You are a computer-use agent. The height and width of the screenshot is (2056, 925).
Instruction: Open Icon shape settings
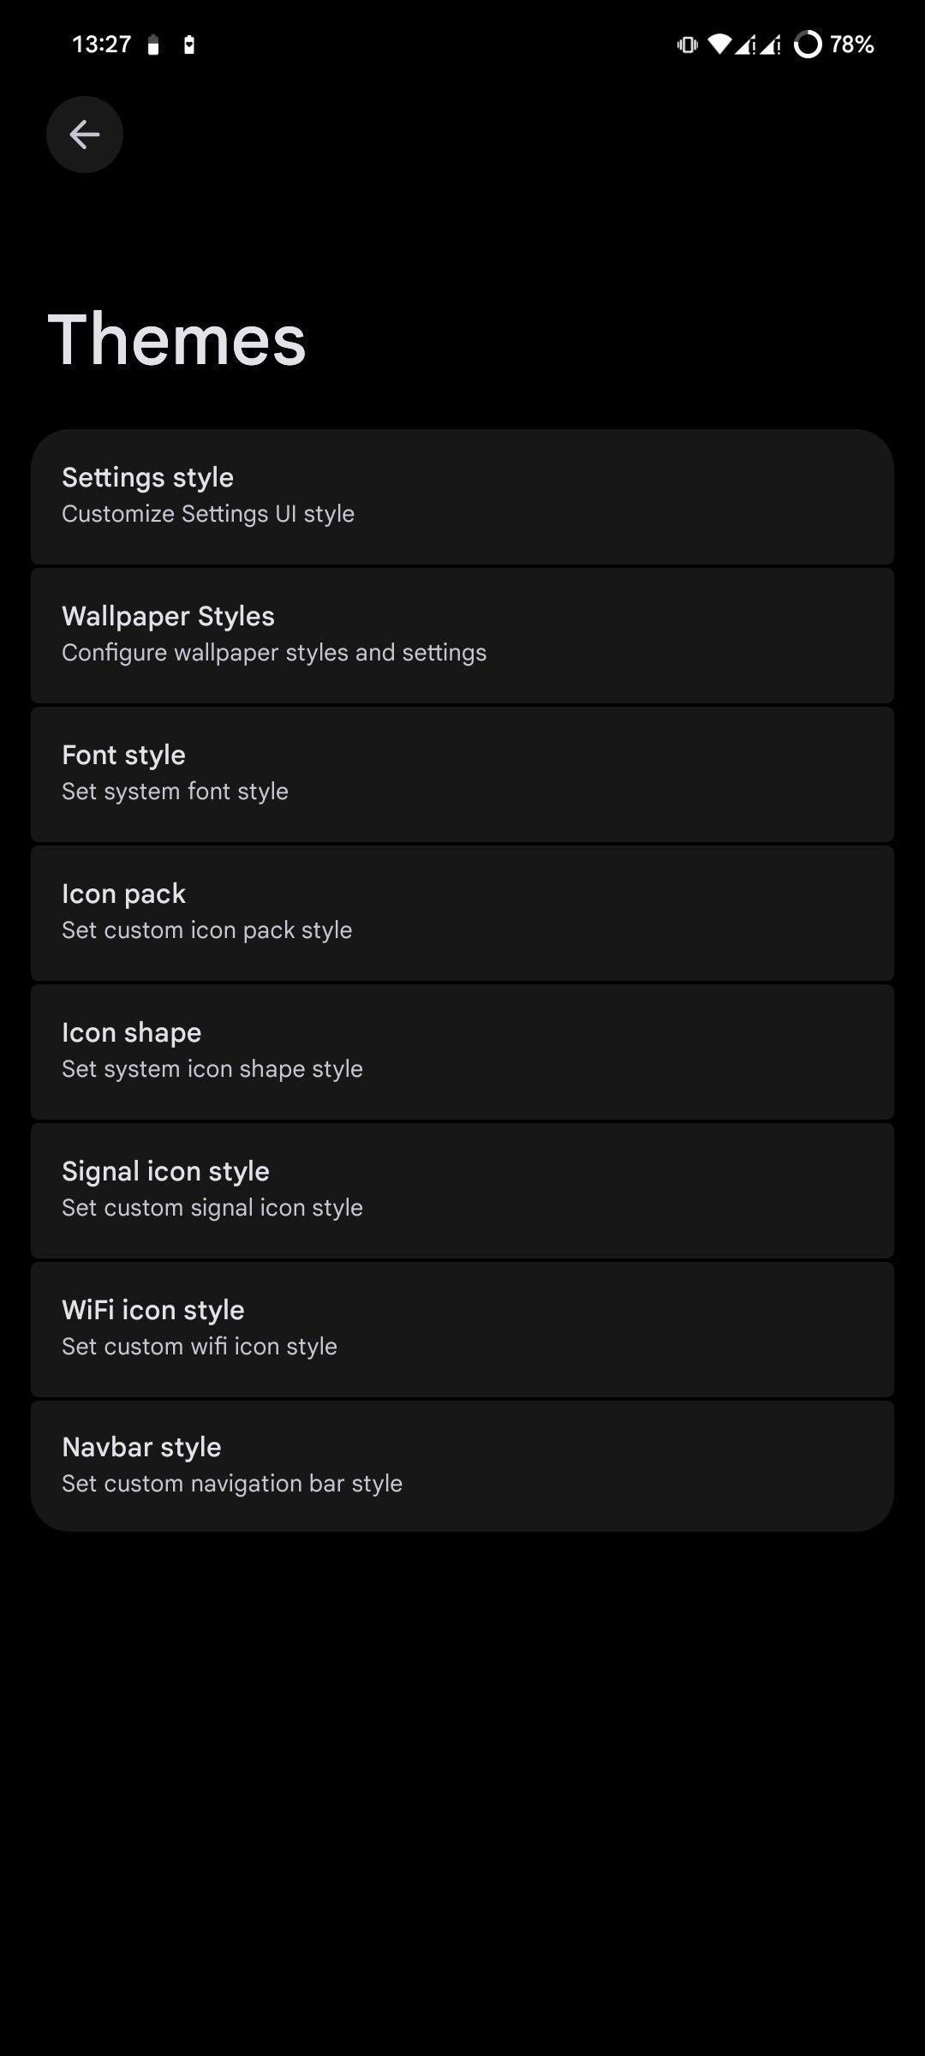[x=462, y=1051]
